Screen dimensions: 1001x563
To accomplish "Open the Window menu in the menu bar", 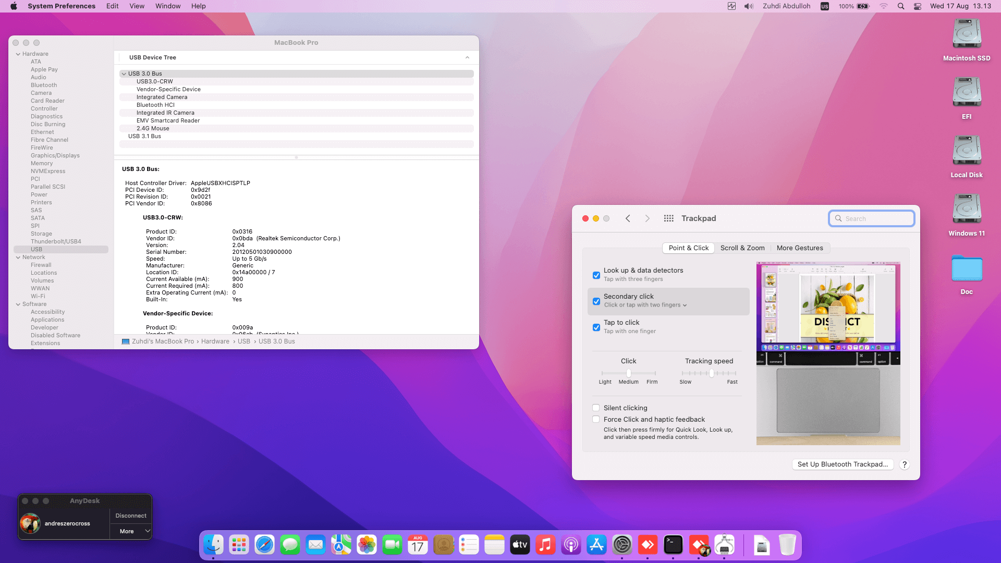I will pos(168,6).
